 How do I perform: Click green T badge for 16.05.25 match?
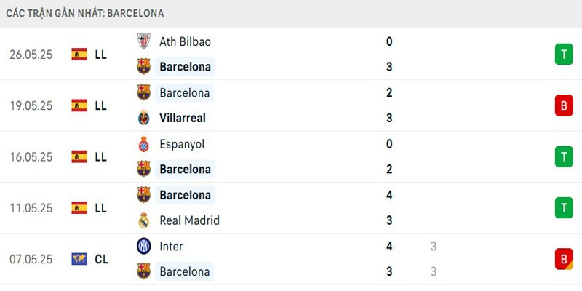tap(564, 156)
